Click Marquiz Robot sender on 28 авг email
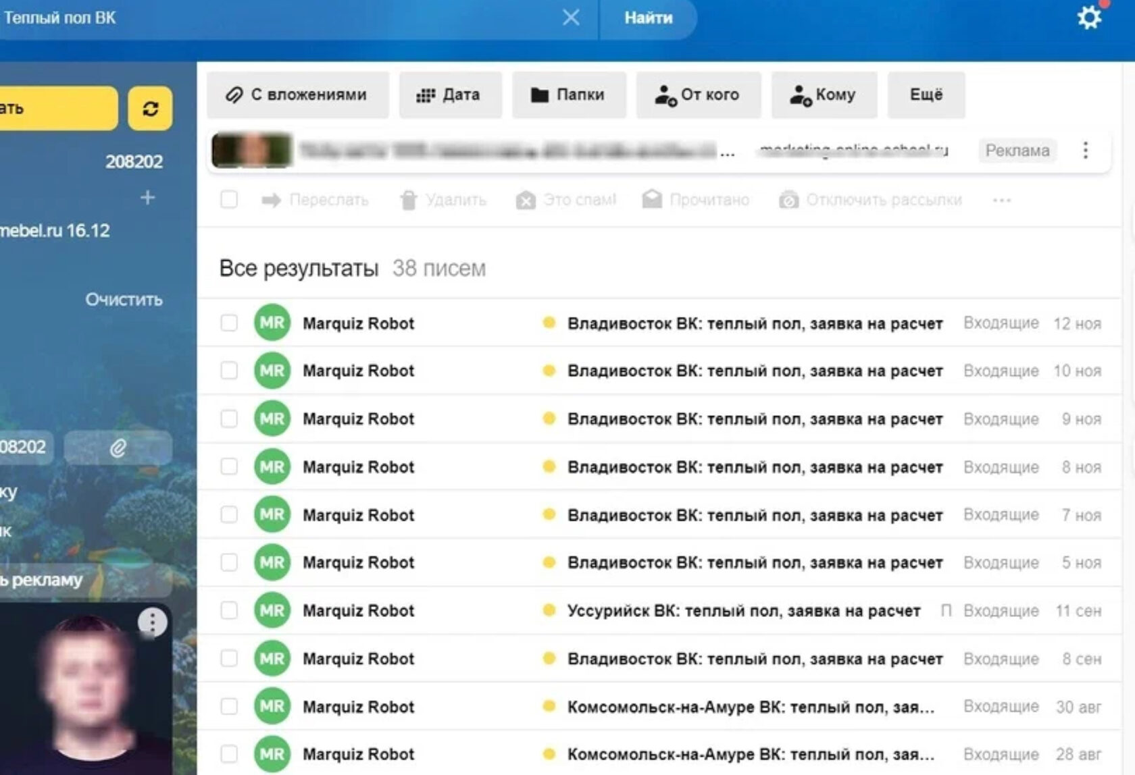The height and width of the screenshot is (775, 1135). [x=358, y=754]
